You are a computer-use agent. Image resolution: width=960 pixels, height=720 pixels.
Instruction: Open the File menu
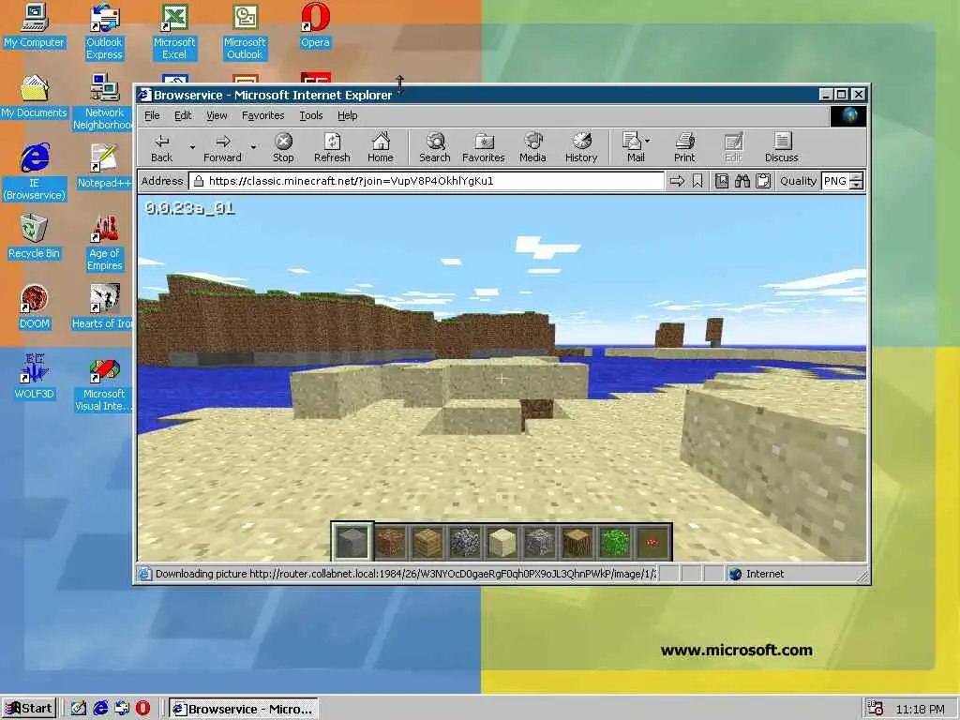pos(152,115)
